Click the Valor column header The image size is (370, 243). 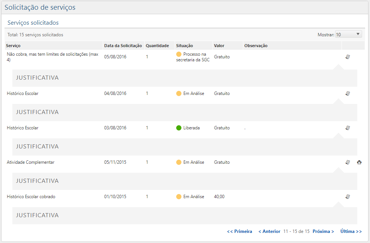click(x=219, y=46)
